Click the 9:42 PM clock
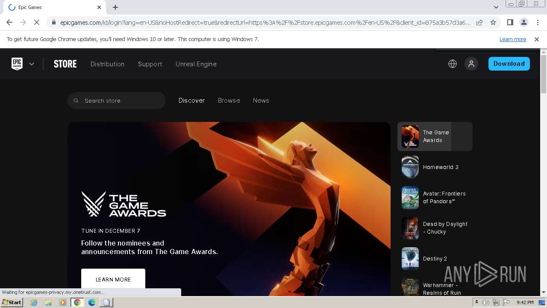This screenshot has height=308, width=547. 525,302
